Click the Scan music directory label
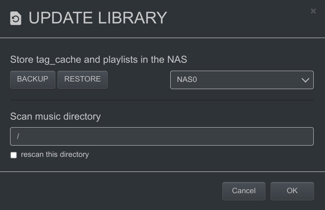Screen dimensions: 325x210 [x=55, y=116]
